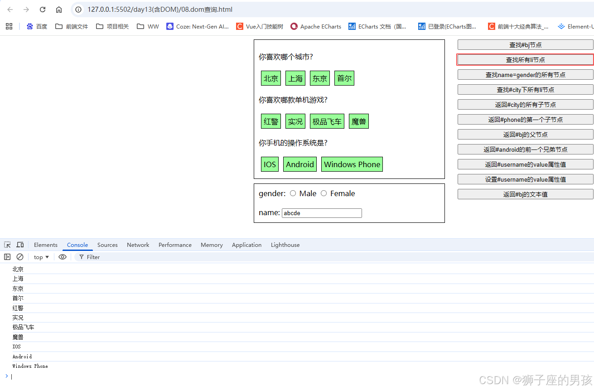Open the WW bookmark folder
The width and height of the screenshot is (594, 390).
point(148,26)
